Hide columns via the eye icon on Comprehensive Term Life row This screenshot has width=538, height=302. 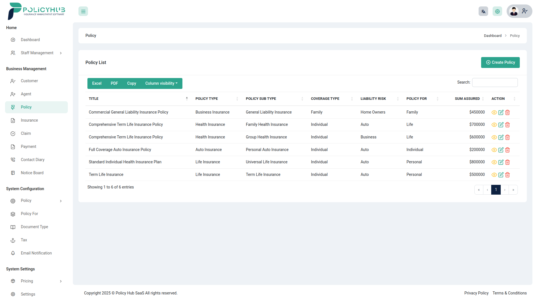pos(494,125)
